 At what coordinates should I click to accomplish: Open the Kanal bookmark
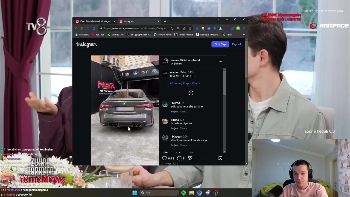click(x=227, y=35)
